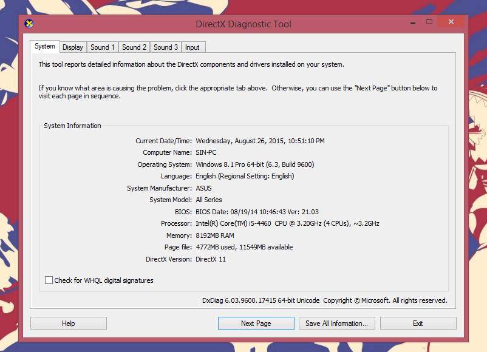Viewport: 487px width, 352px height.
Task: Close the DirectX Diagnostic Tool window
Action: (451, 22)
